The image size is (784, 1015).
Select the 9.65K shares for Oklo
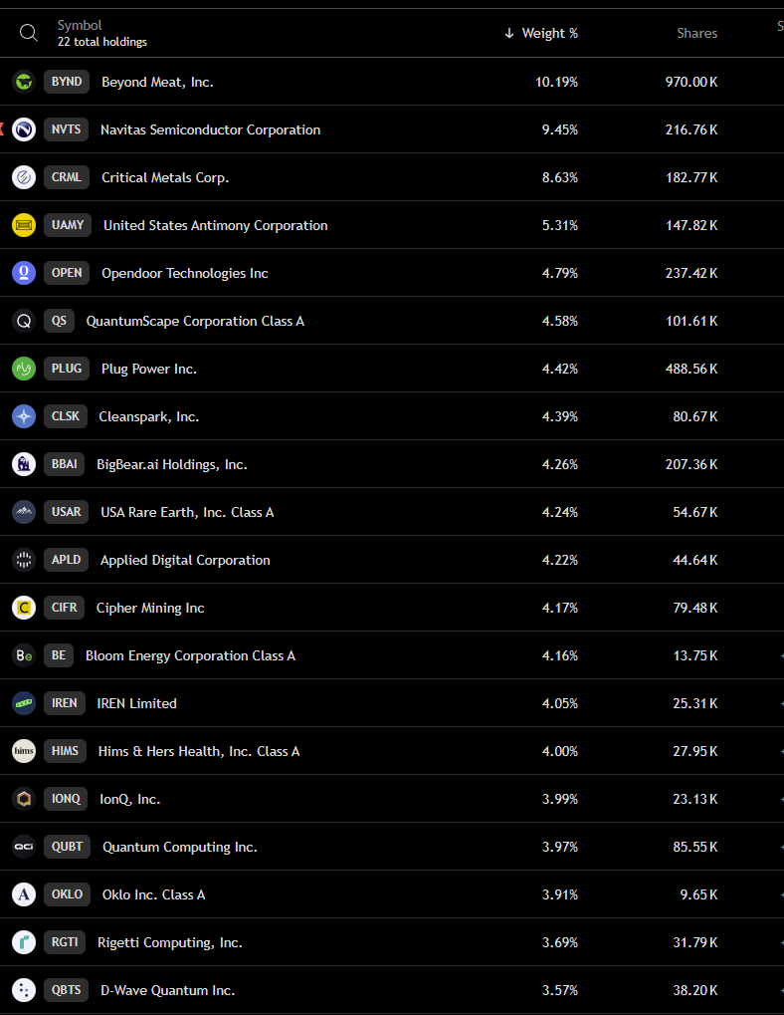tap(698, 894)
